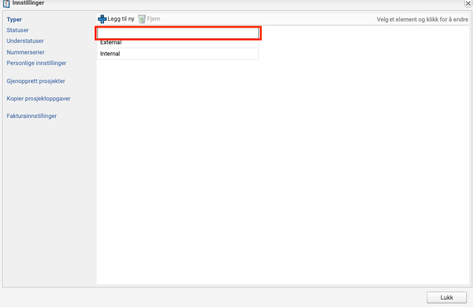Click the Innstillinger window icon in title bar
The width and height of the screenshot is (473, 307).
tap(6, 4)
